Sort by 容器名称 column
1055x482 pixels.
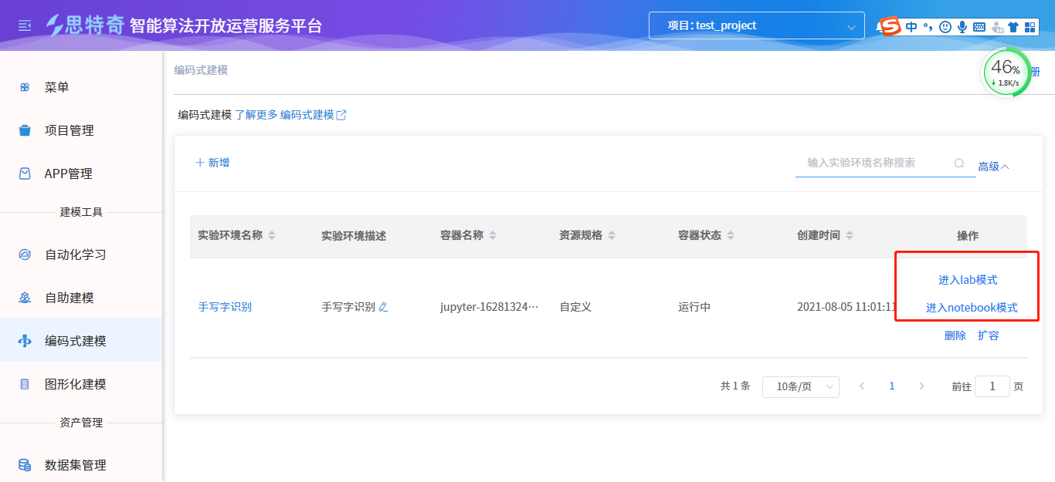pos(493,235)
